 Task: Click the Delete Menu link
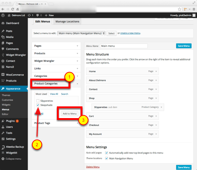point(93,167)
